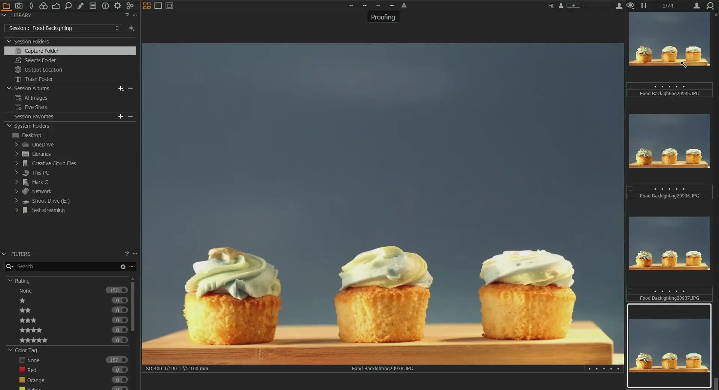
Task: Click the Proofing label in the viewer
Action: [383, 17]
